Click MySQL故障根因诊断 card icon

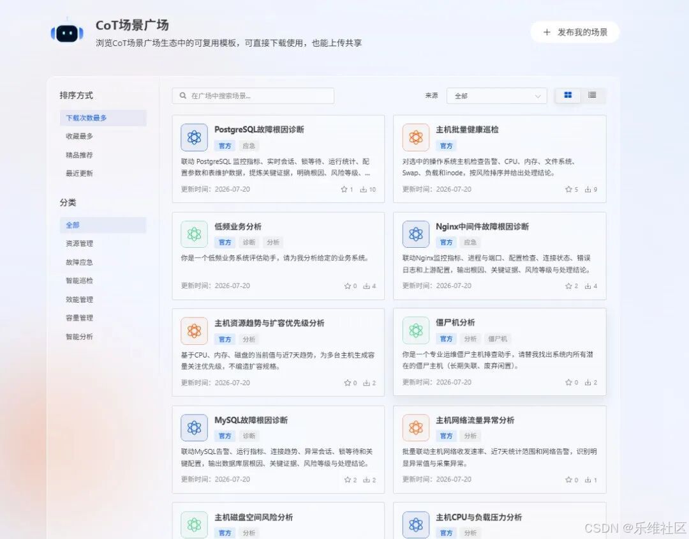[194, 428]
